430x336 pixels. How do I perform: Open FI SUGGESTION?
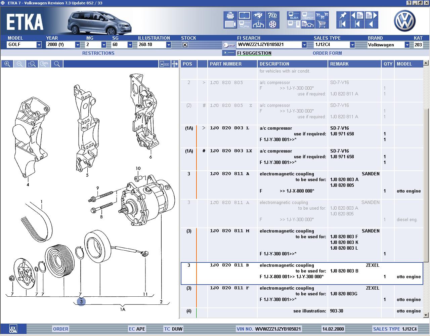tap(254, 53)
